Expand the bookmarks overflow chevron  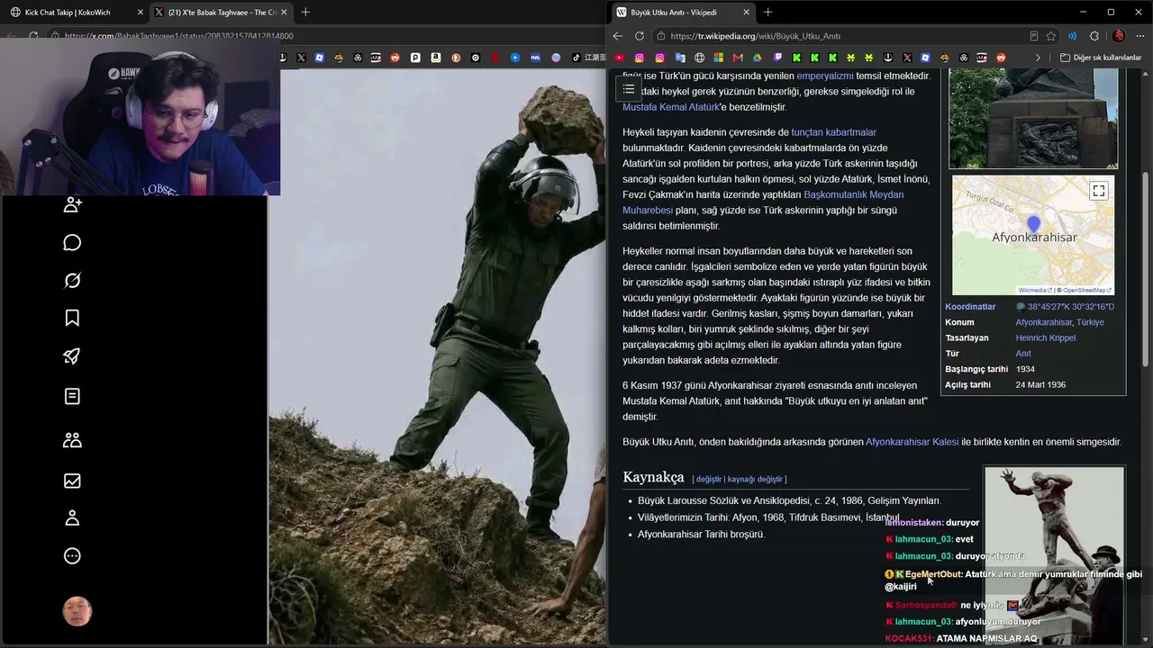(1038, 58)
